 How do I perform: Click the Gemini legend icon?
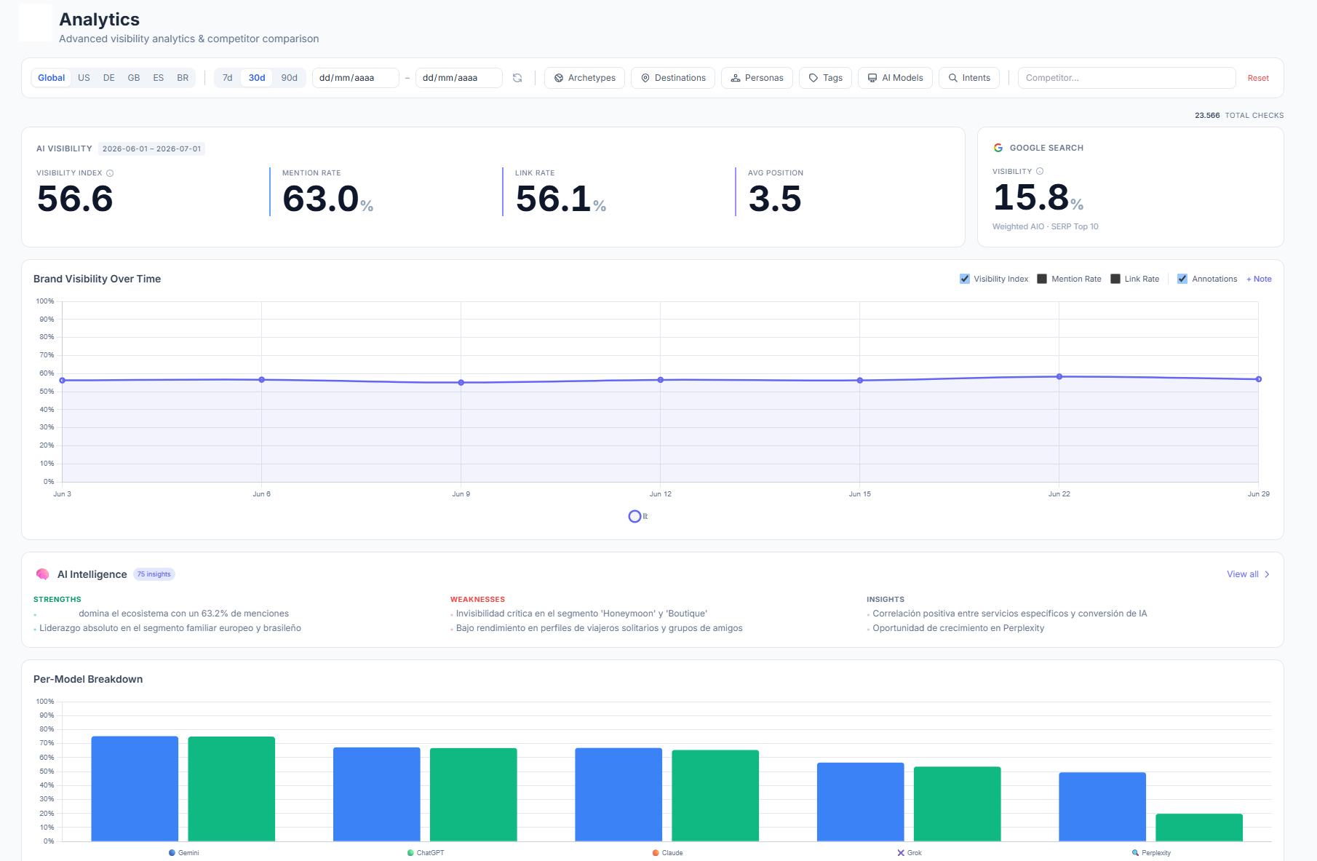click(172, 853)
